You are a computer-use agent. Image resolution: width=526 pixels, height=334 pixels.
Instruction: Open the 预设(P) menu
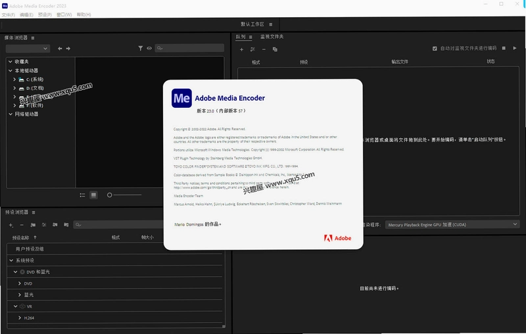pos(45,14)
